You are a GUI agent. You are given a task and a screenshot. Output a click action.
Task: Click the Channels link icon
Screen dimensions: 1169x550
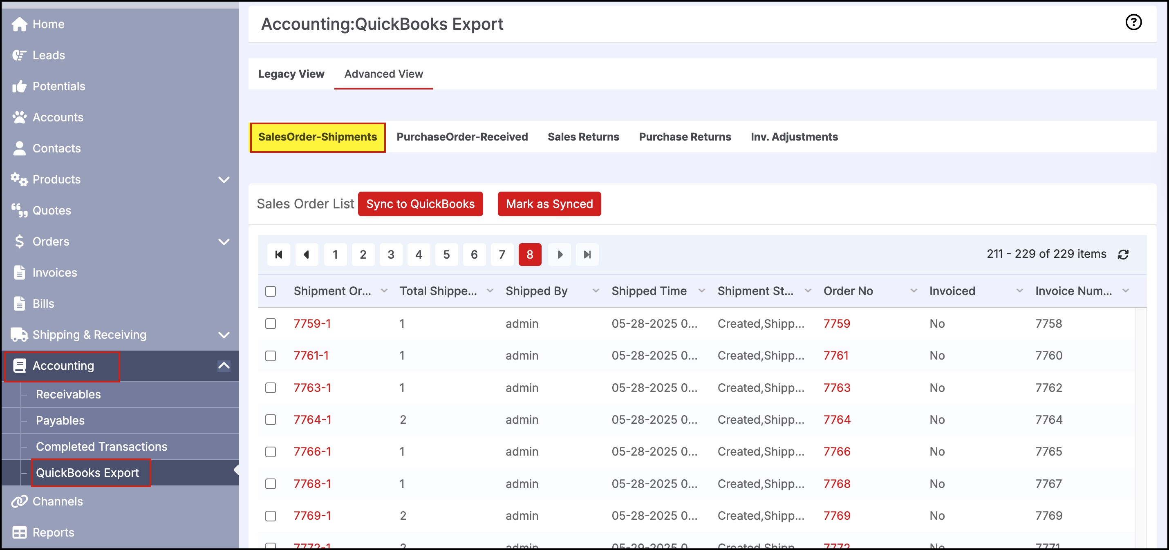click(x=19, y=501)
